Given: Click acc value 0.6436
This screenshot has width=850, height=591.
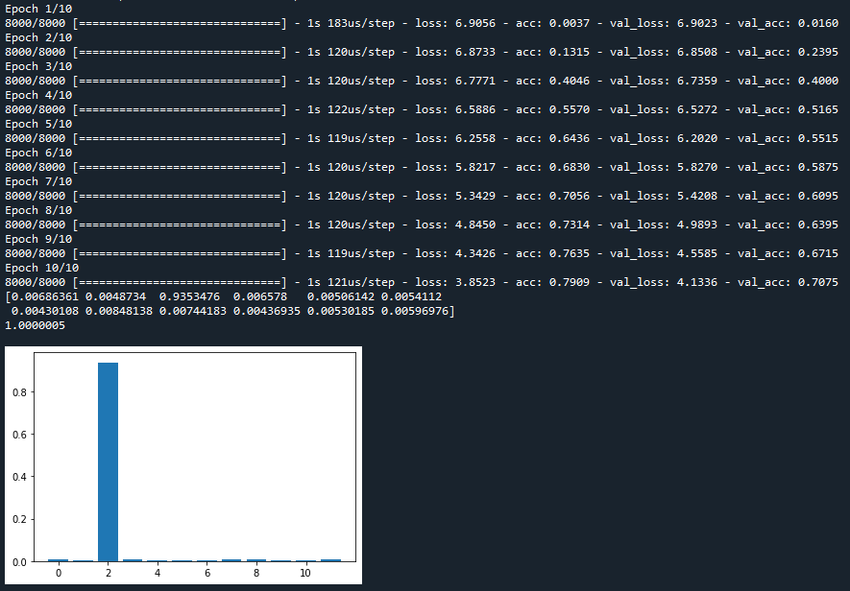Looking at the screenshot, I should [570, 138].
